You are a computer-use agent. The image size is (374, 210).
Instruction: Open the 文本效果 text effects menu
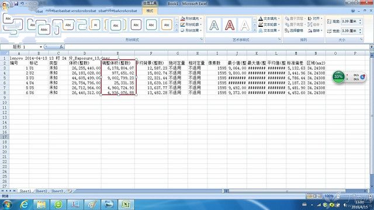point(269,30)
